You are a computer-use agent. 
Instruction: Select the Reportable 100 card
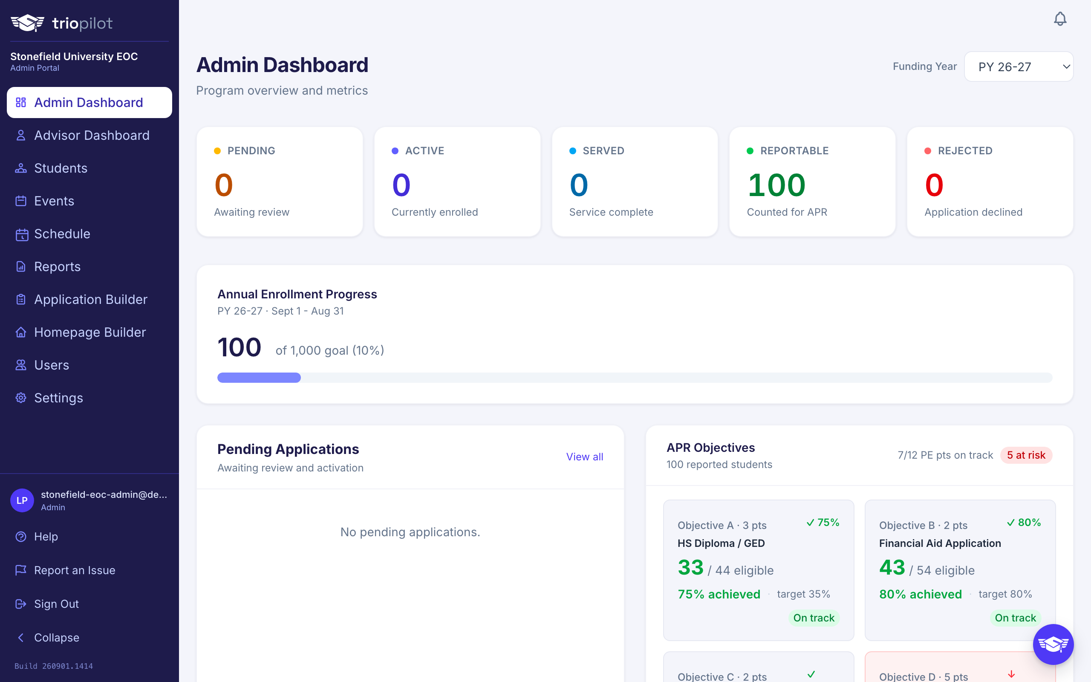pyautogui.click(x=812, y=182)
